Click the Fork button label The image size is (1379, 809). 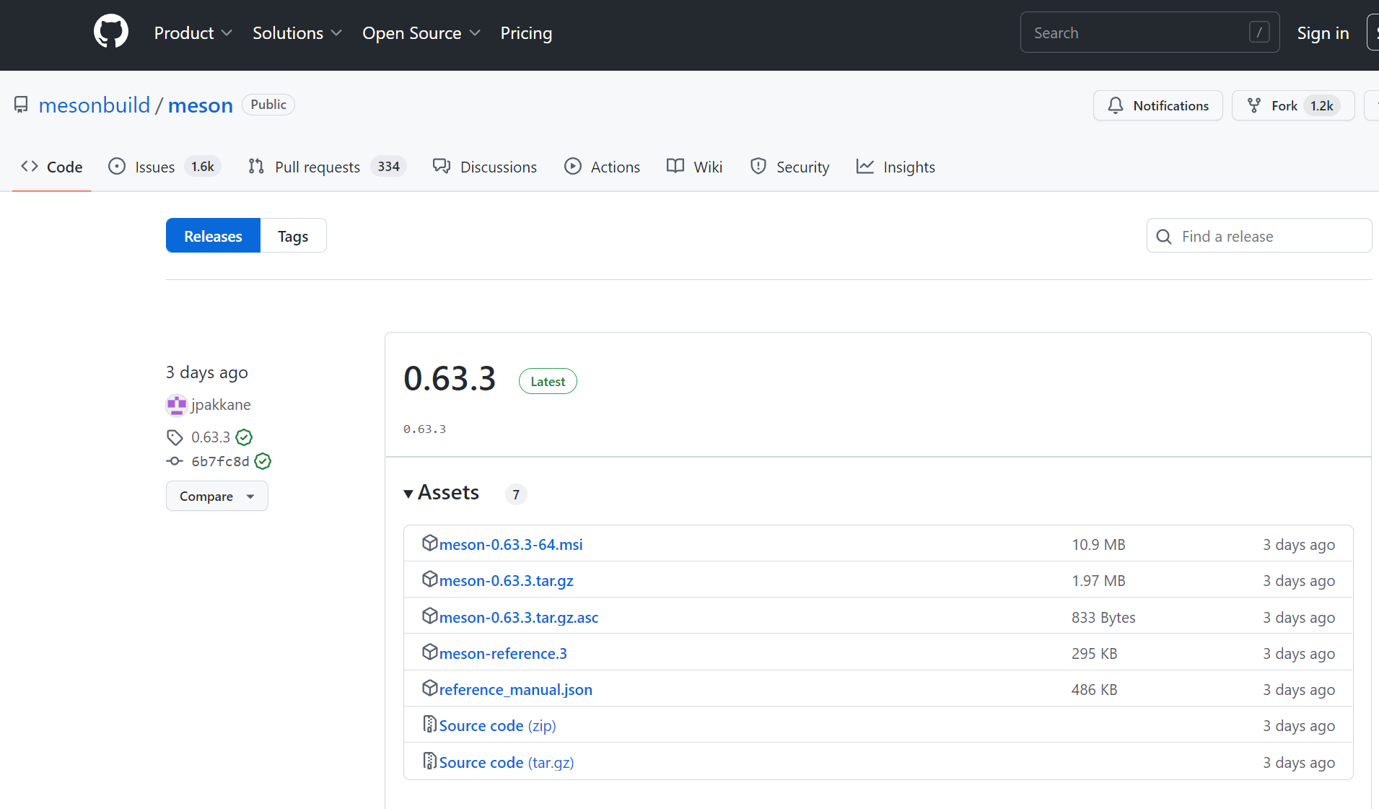click(x=1284, y=105)
